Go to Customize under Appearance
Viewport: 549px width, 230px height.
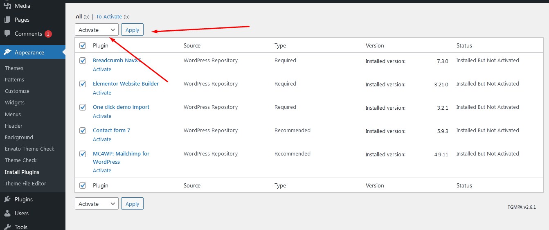click(17, 91)
